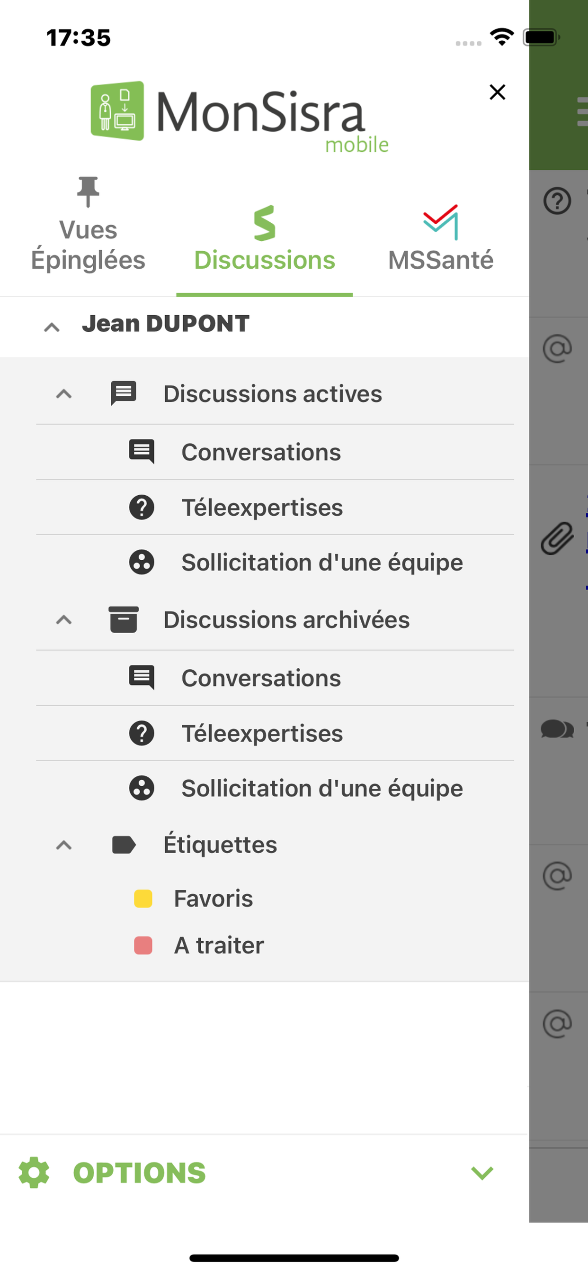
Task: Expand the OPTIONS panel chevron
Action: (482, 1173)
